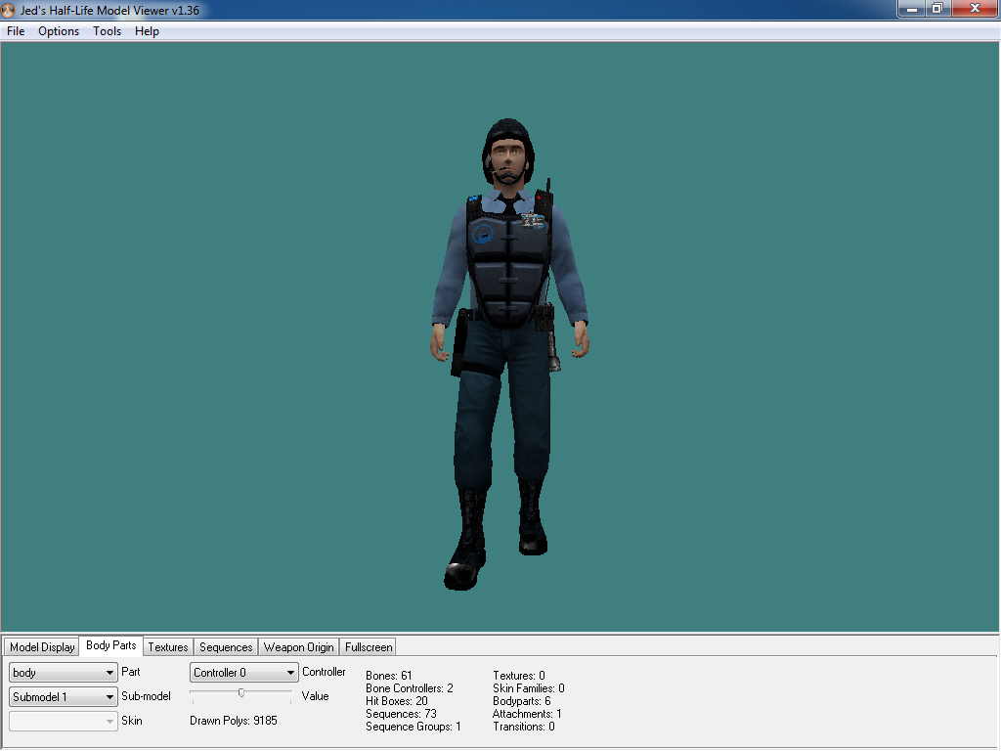This screenshot has height=751, width=1001.
Task: Click the 'Drawn Polys: 9185' text
Action: click(234, 721)
